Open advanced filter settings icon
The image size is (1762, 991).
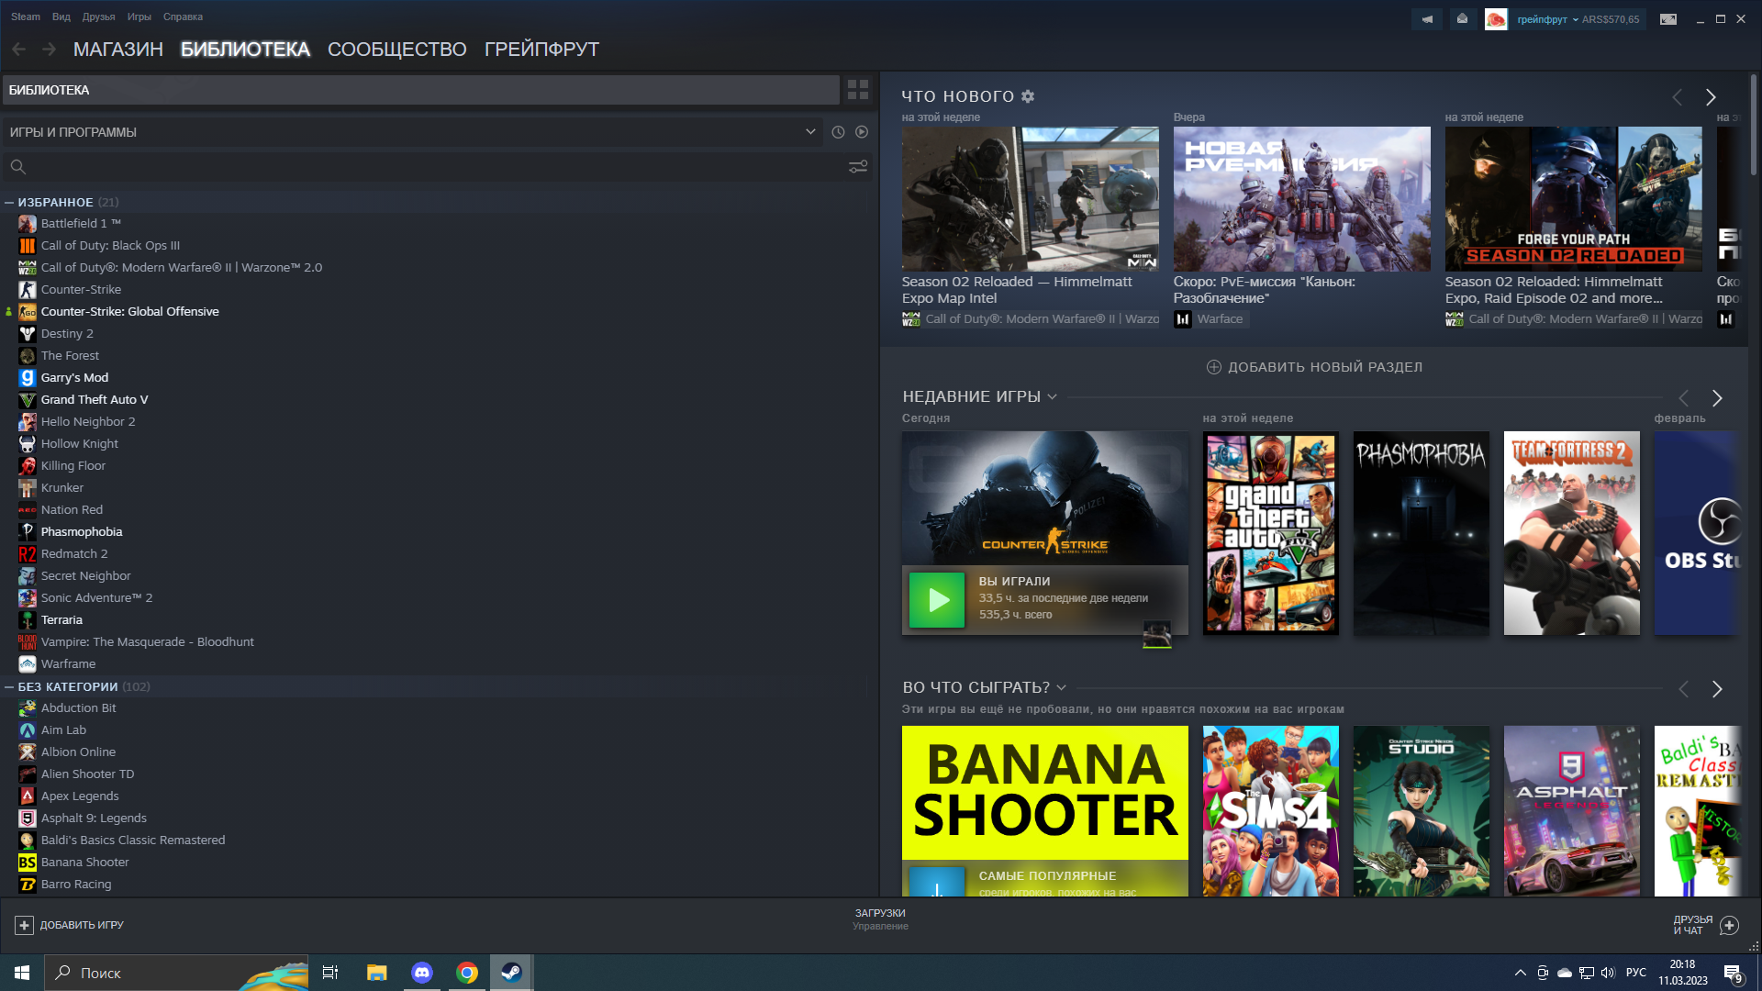858,166
